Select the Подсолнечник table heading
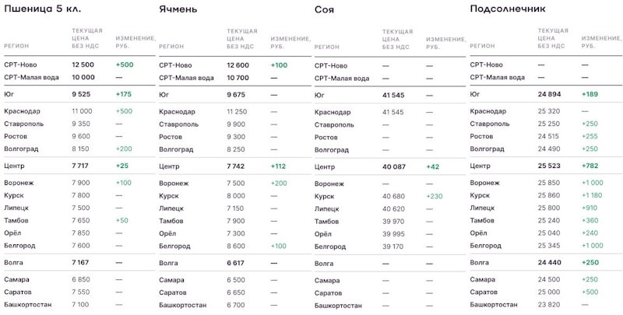The width and height of the screenshot is (623, 315). pos(508,9)
